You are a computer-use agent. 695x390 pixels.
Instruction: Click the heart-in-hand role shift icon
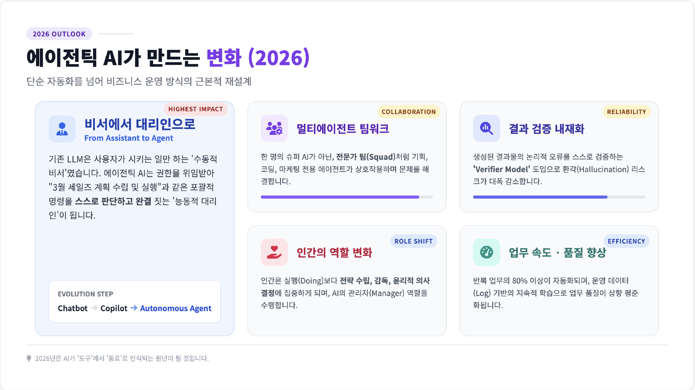click(274, 252)
